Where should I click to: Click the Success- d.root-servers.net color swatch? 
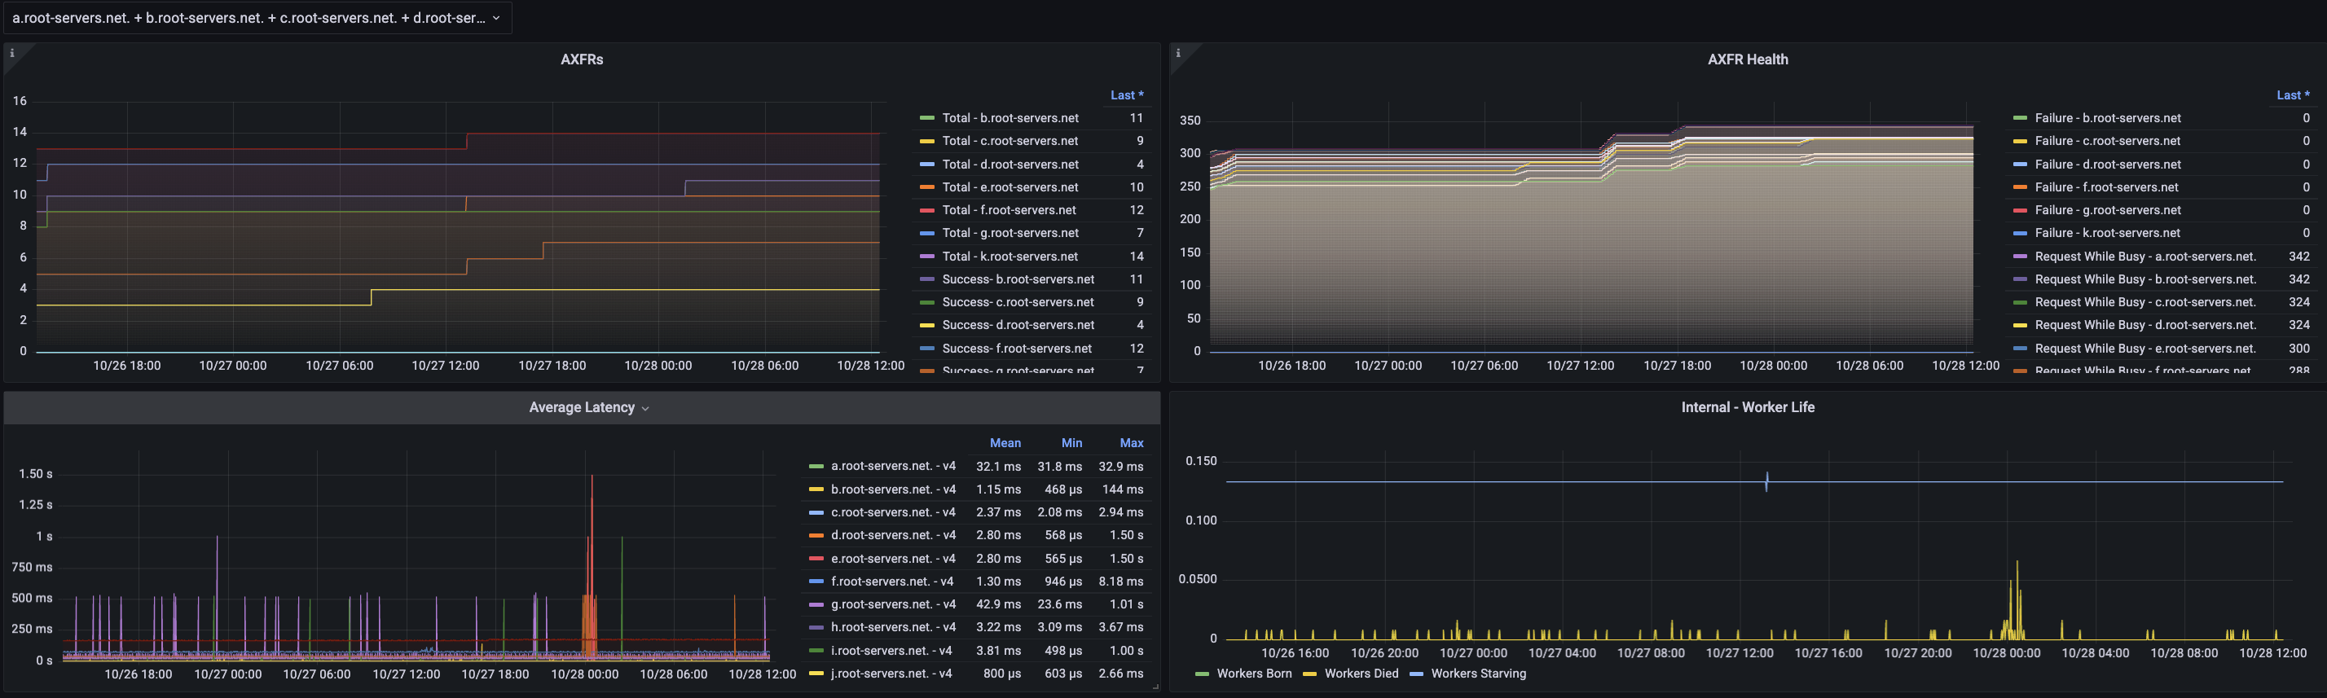927,325
